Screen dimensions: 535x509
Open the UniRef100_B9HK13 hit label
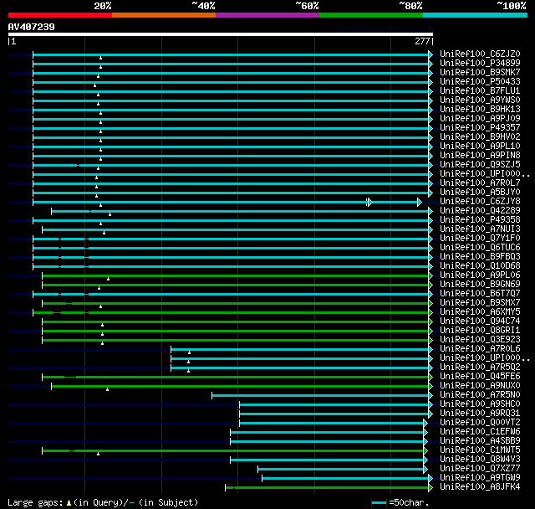(x=480, y=110)
